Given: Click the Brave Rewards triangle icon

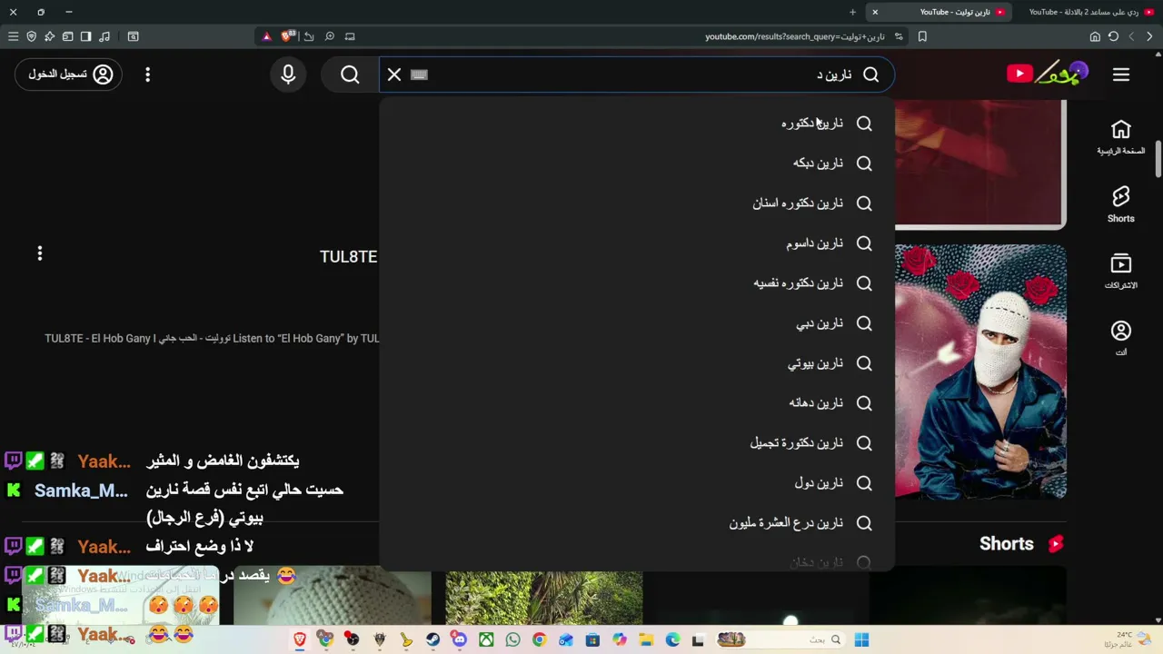Looking at the screenshot, I should point(266,36).
